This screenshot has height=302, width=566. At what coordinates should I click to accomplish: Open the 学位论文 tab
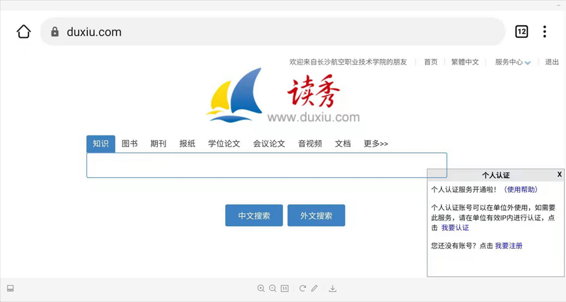click(224, 144)
